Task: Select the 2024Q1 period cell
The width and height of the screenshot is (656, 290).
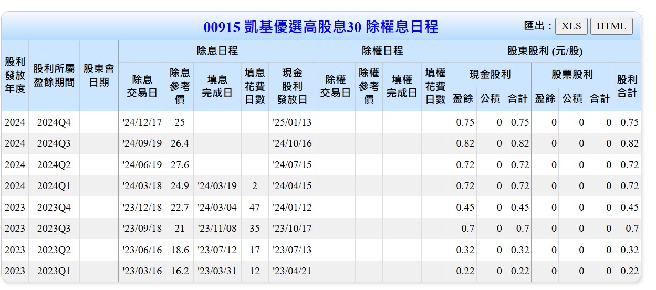Action: (x=54, y=186)
